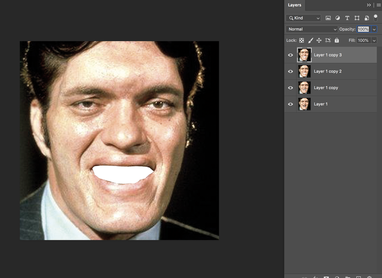This screenshot has height=278, width=382.
Task: Open the Layers panel flyout menu
Action: [x=379, y=5]
